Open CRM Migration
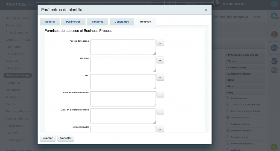Screen dimensions: 280x151 coord(16,140)
